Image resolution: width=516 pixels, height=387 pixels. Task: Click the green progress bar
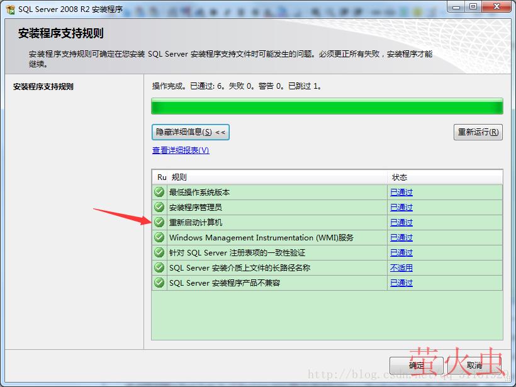[327, 106]
